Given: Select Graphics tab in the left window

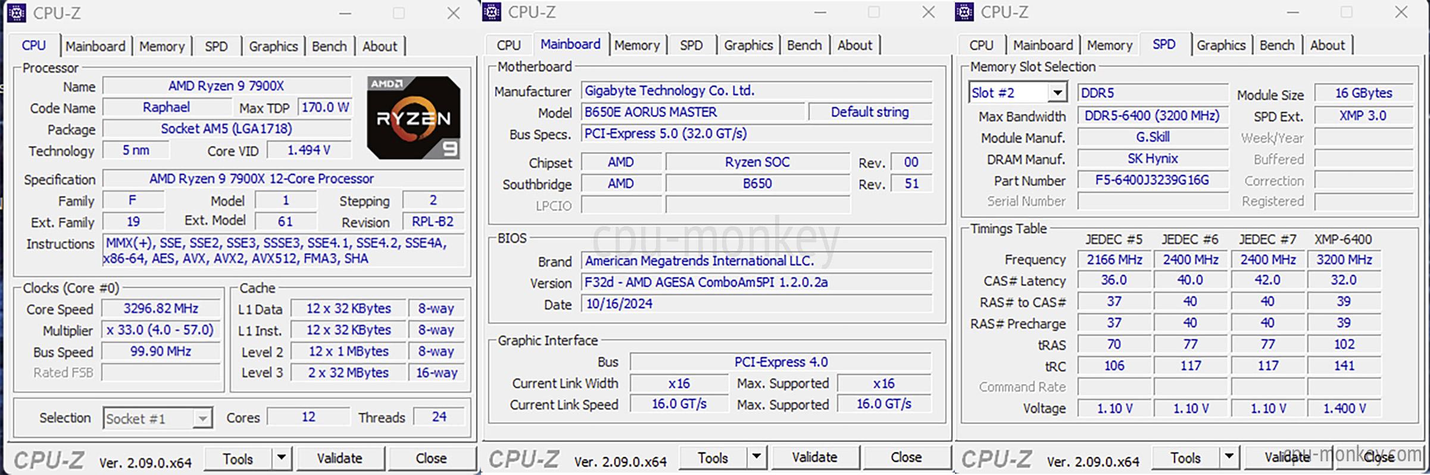Looking at the screenshot, I should (x=273, y=46).
